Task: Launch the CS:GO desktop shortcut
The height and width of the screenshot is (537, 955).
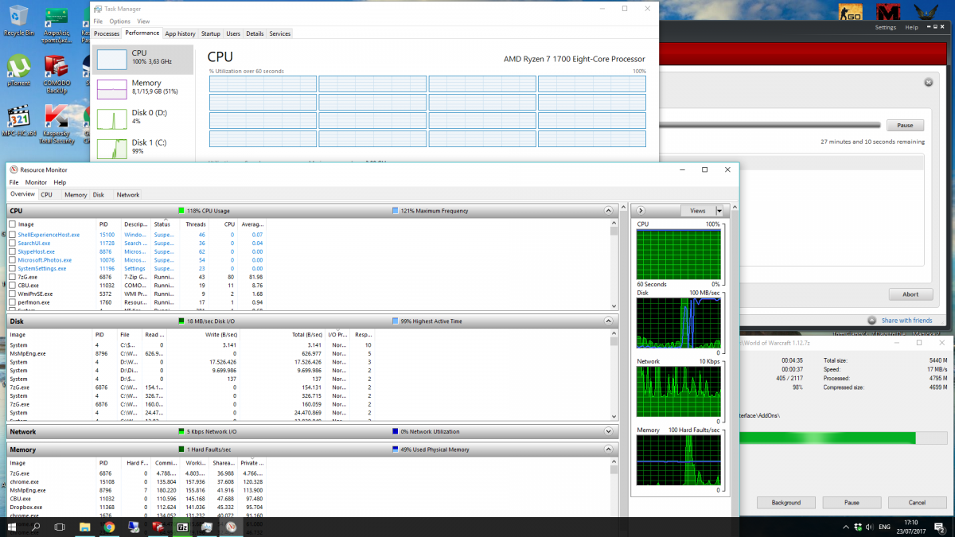Action: pyautogui.click(x=852, y=12)
